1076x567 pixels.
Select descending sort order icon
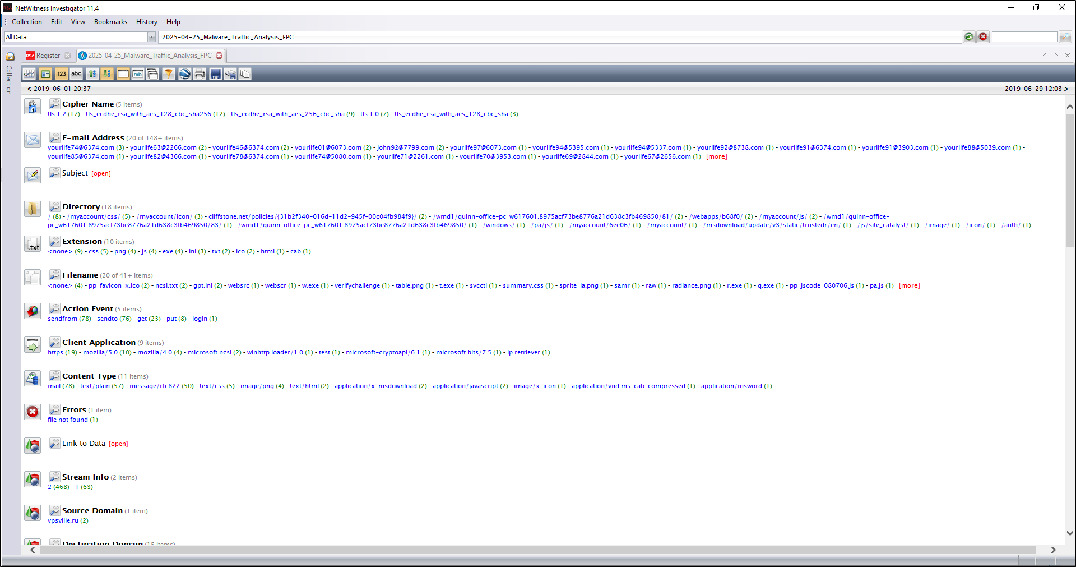107,74
